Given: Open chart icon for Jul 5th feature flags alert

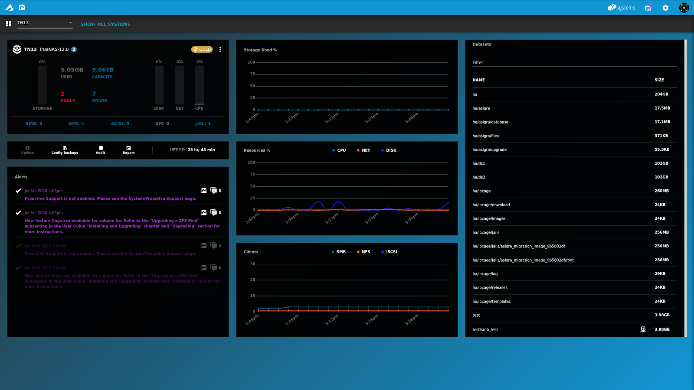Looking at the screenshot, I should [x=203, y=212].
